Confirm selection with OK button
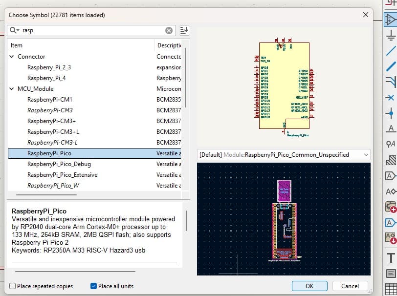Viewport: 397px width, 296px height. pos(309,286)
